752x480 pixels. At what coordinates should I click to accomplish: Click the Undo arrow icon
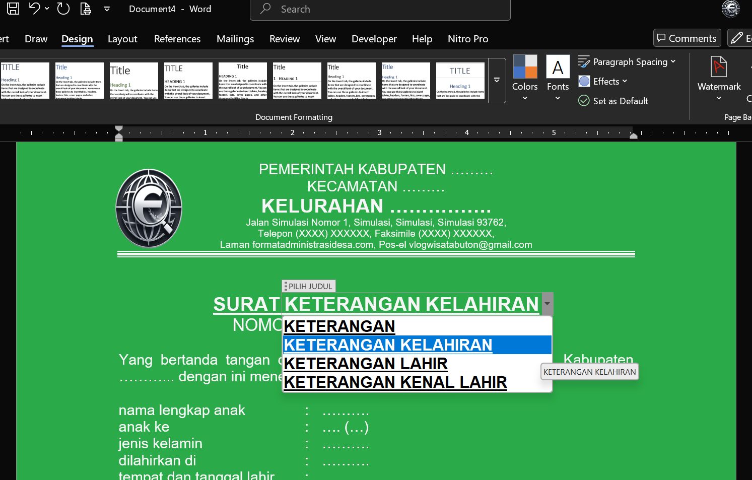(x=34, y=9)
